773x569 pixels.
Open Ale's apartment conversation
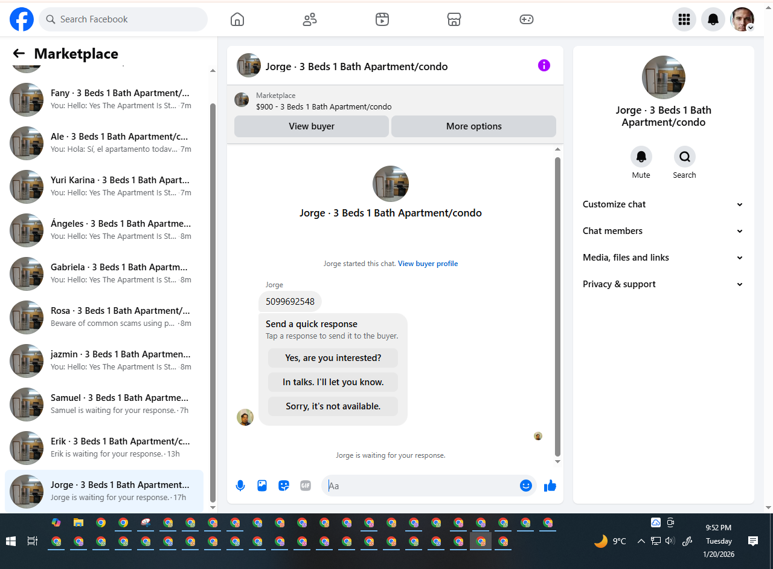(104, 143)
